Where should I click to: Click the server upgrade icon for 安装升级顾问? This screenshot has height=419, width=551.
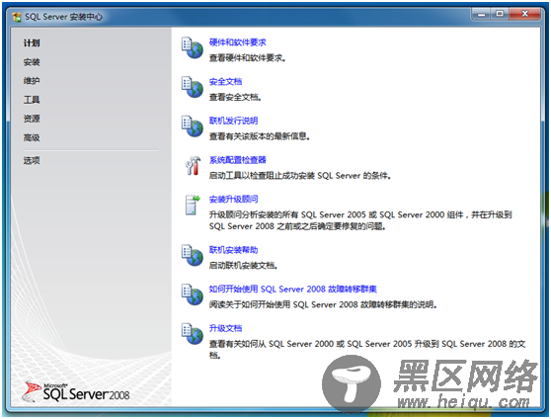coord(193,205)
